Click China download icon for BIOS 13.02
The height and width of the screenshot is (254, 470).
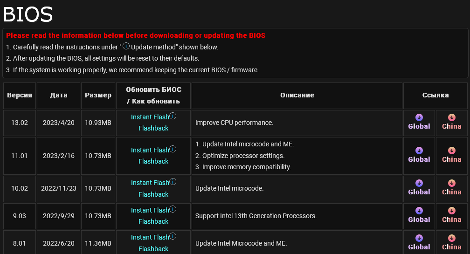[451, 117]
